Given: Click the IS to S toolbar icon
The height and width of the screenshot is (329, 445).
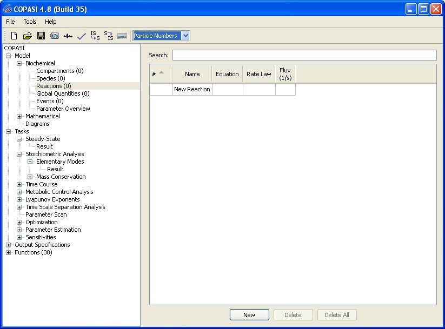Looking at the screenshot, I should pos(95,36).
